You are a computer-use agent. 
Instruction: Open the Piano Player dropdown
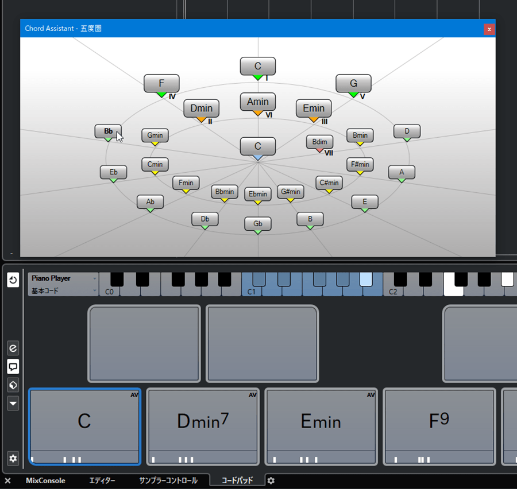coord(63,278)
